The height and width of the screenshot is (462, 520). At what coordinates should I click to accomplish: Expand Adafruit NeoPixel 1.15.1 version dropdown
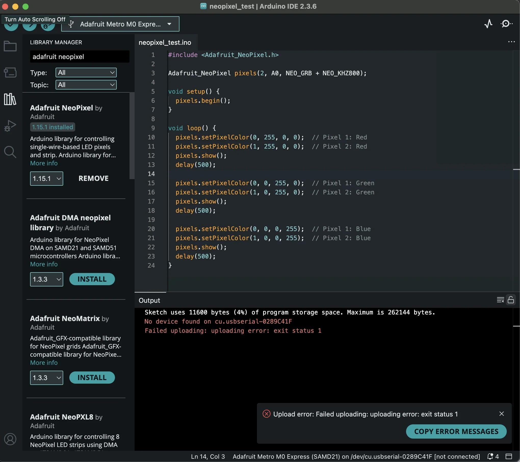click(x=47, y=179)
